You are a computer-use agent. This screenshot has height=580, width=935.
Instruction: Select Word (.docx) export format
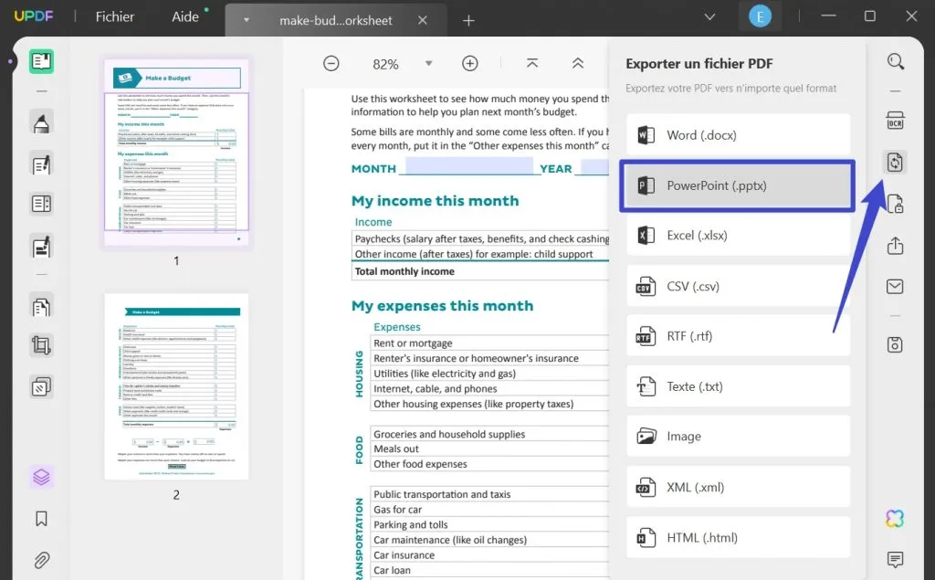coord(737,134)
